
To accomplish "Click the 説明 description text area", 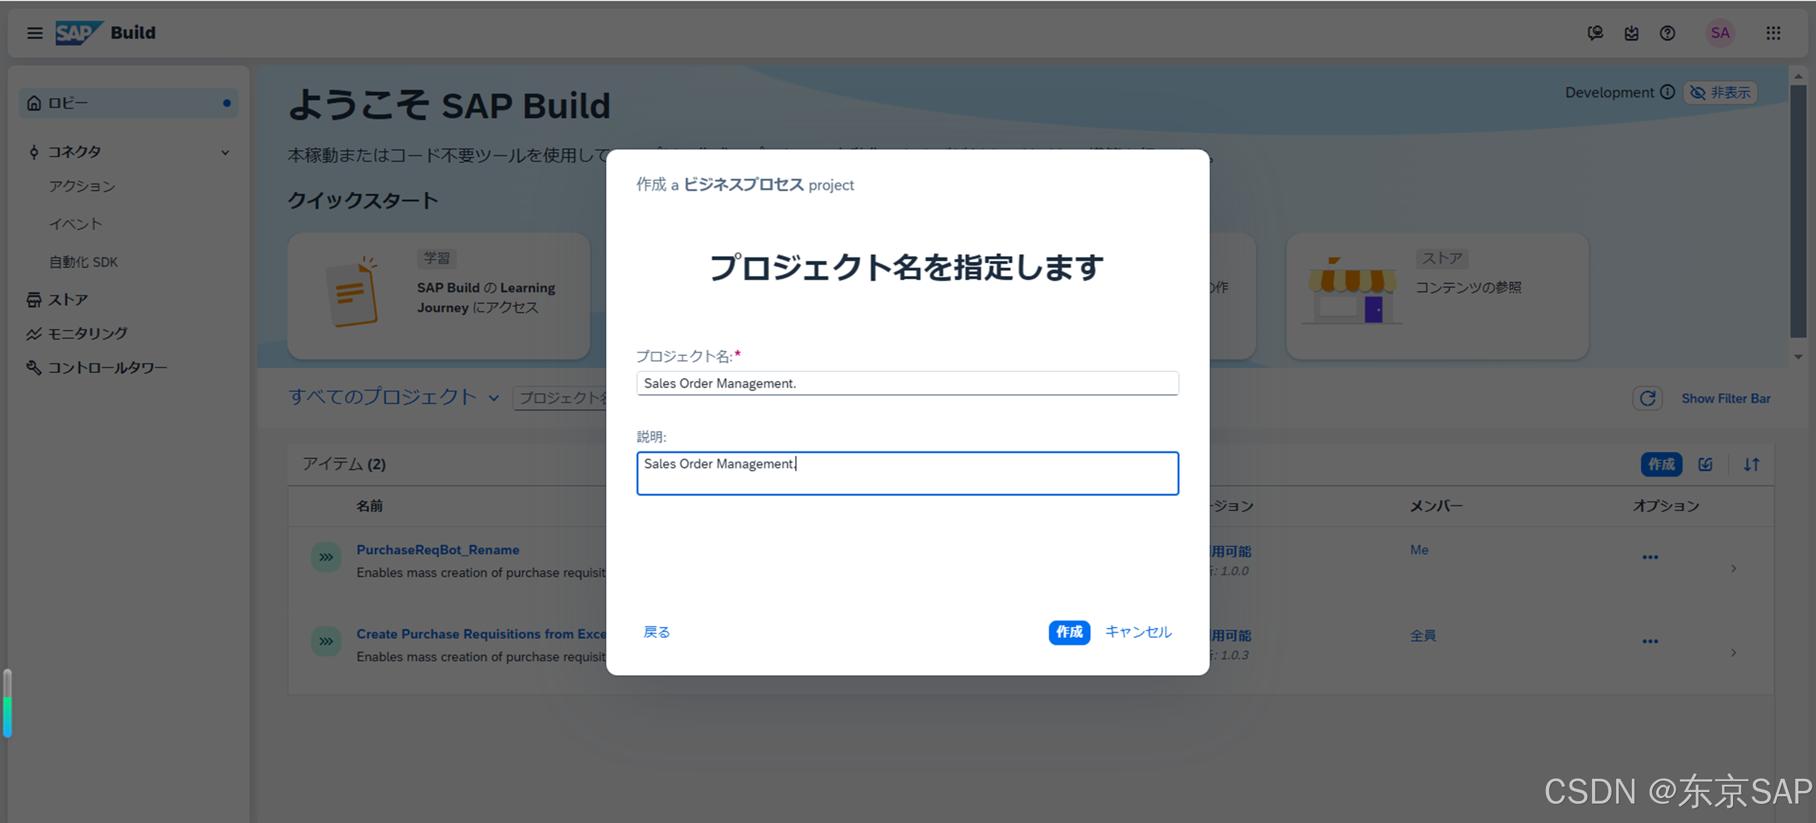I will click(907, 473).
